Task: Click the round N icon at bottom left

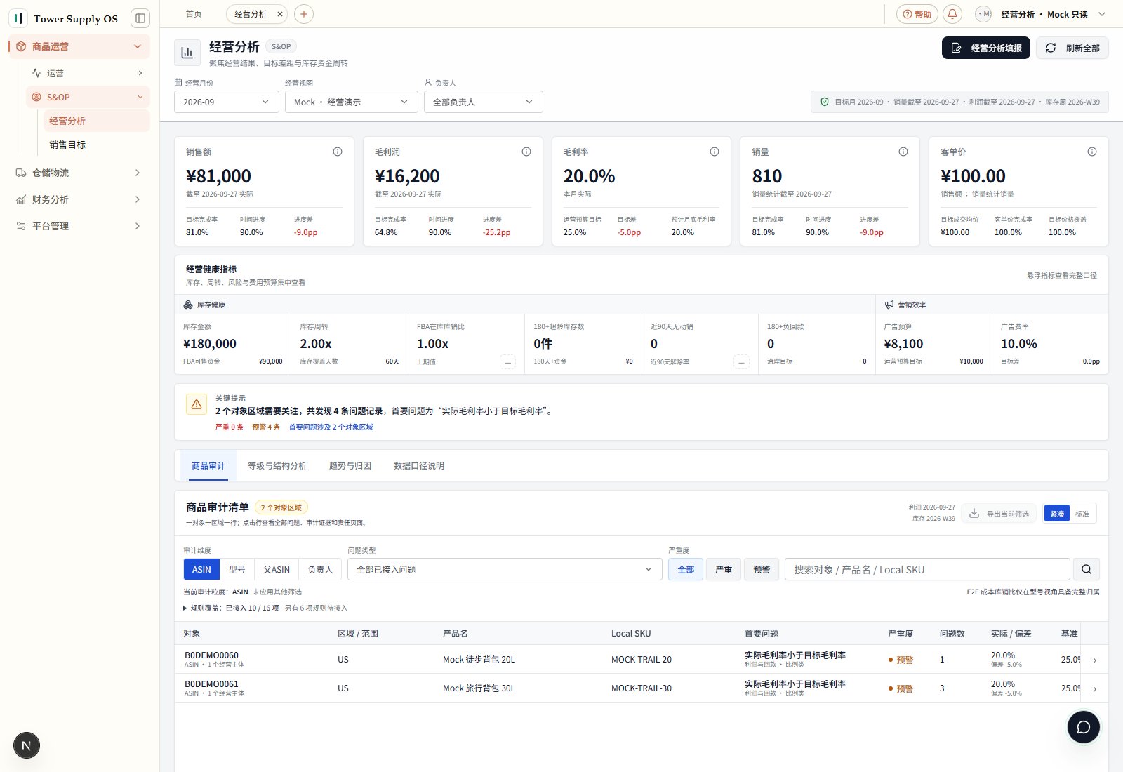Action: (x=27, y=745)
